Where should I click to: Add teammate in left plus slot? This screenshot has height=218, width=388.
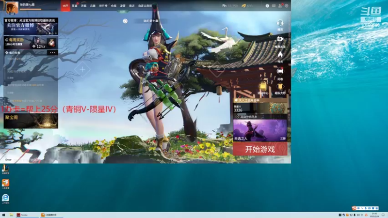(x=82, y=69)
